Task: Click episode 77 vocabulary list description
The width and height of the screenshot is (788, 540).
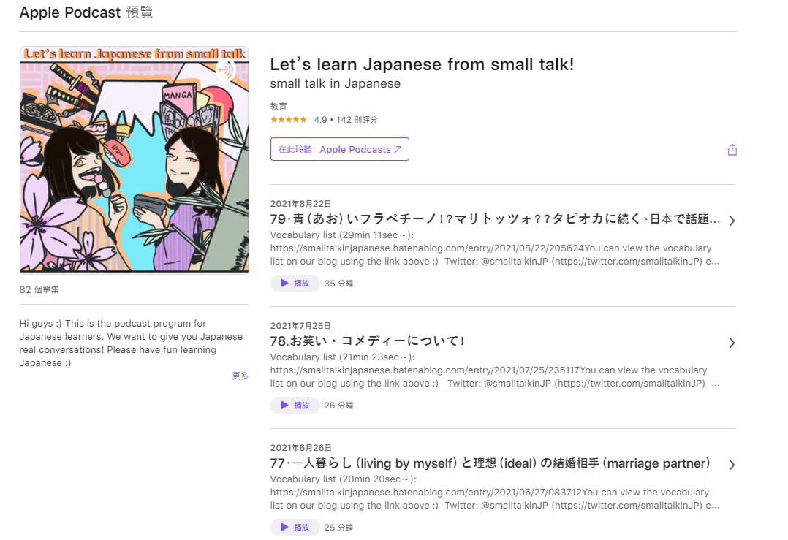Action: pos(495,493)
